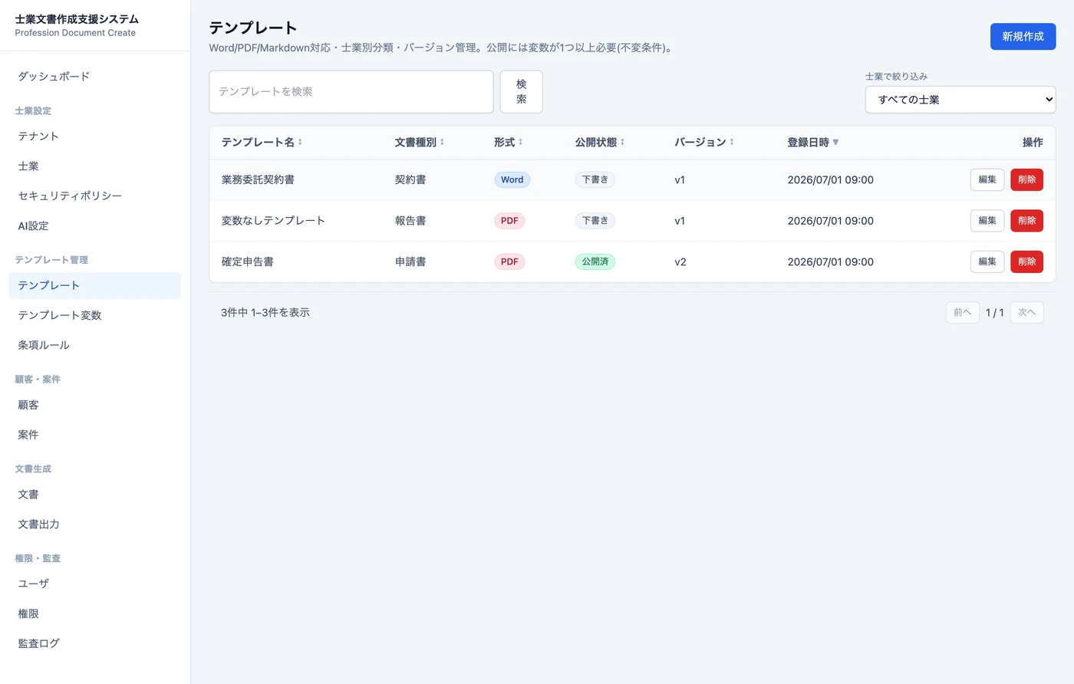The image size is (1074, 684).
Task: Edit the 変数なしテンプレート row
Action: (x=987, y=221)
